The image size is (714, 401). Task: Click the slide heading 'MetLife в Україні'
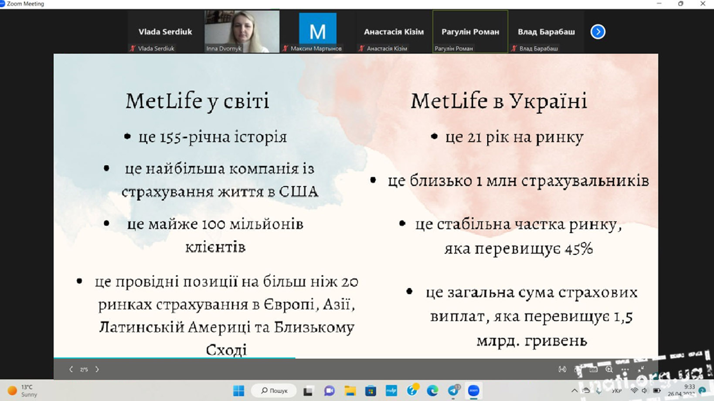point(499,101)
